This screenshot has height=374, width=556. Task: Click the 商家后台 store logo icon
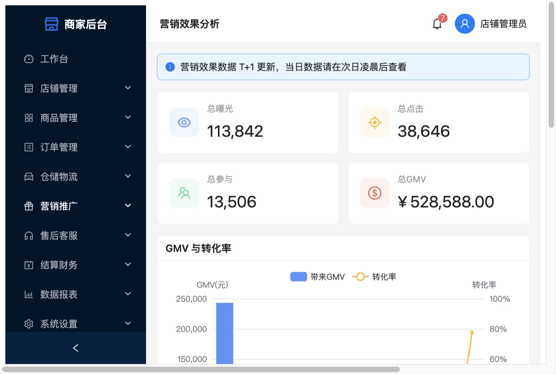tap(51, 24)
